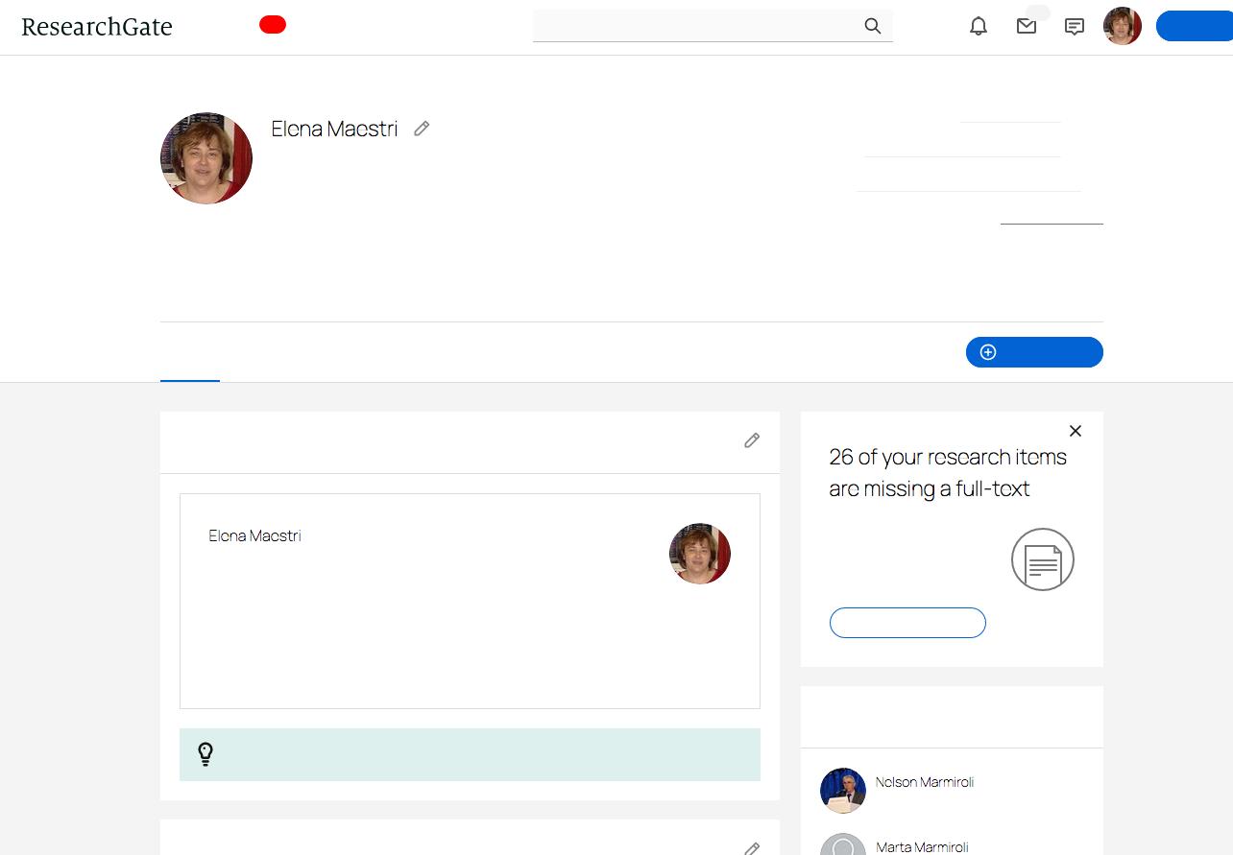Click the document icon in the full-text card
Screen dimensions: 1233x855
click(x=1042, y=559)
